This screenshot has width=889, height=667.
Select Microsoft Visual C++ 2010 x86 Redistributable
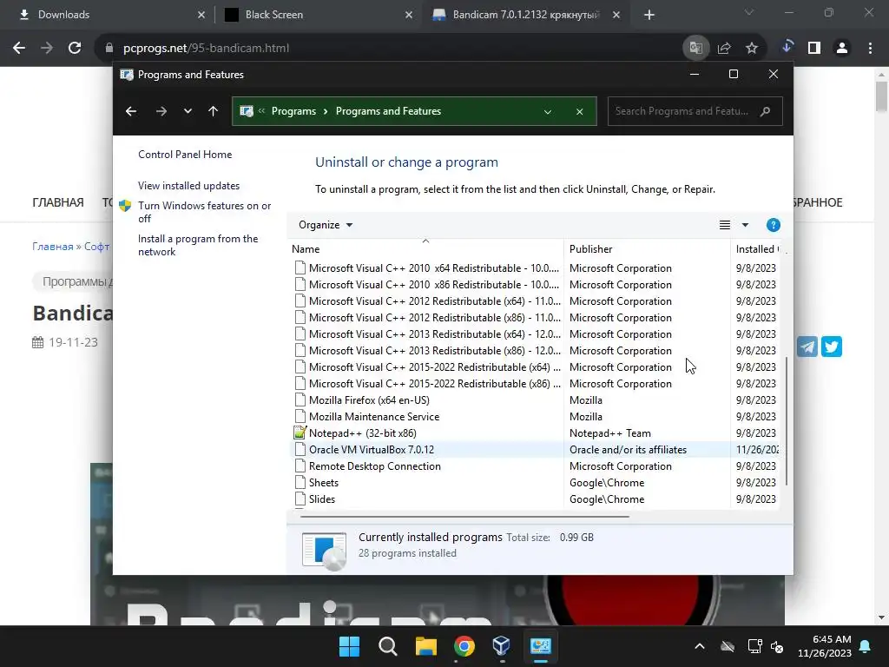tap(536, 285)
